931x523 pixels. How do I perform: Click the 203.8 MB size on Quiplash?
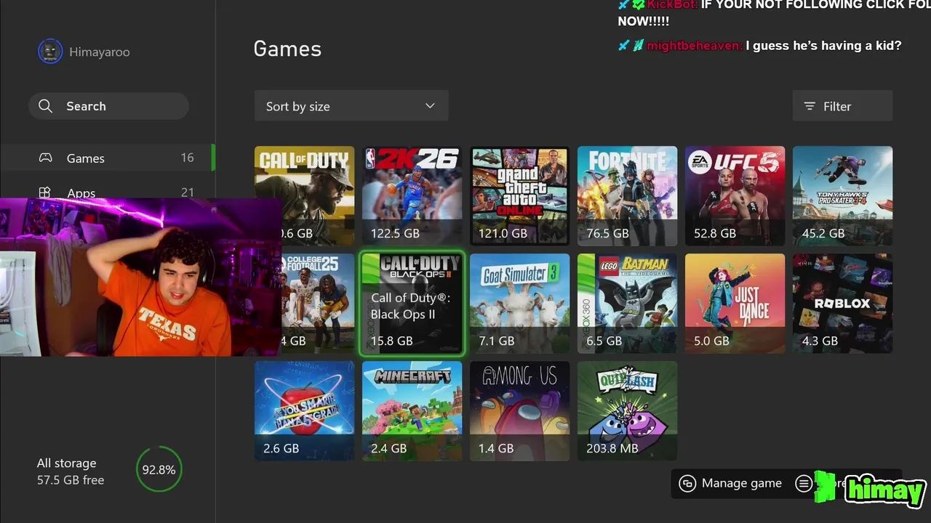[x=612, y=448]
